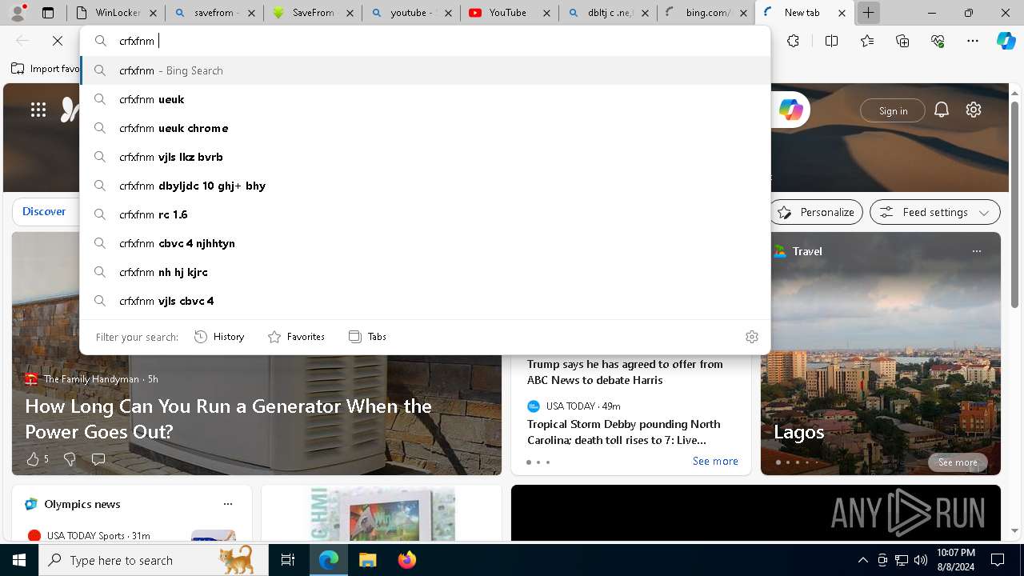Dislike the generator article

70,459
